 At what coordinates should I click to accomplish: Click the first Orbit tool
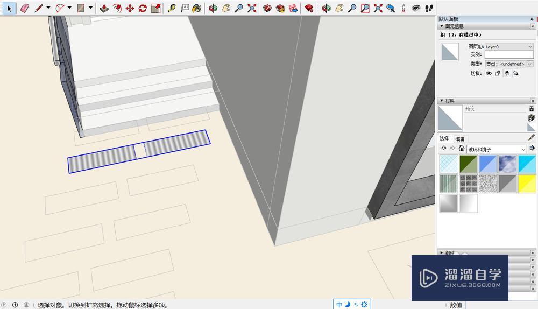click(x=213, y=8)
